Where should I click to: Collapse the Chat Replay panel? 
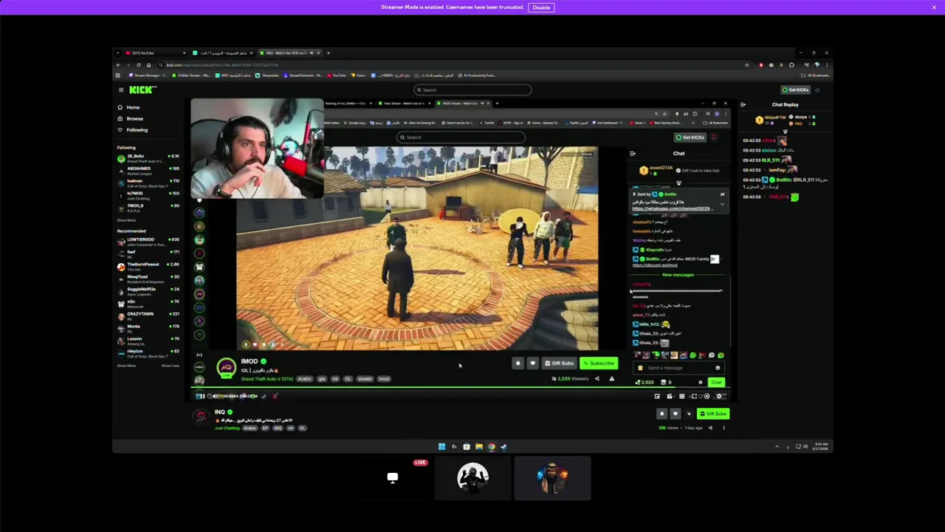743,104
